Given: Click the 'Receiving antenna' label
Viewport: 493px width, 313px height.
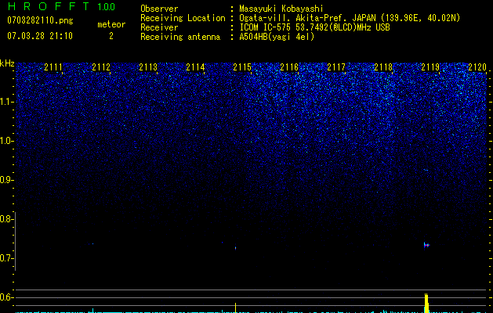Looking at the screenshot, I should (x=180, y=37).
